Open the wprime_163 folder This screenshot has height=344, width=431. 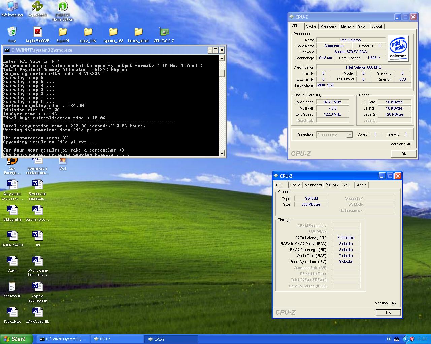coord(113,34)
